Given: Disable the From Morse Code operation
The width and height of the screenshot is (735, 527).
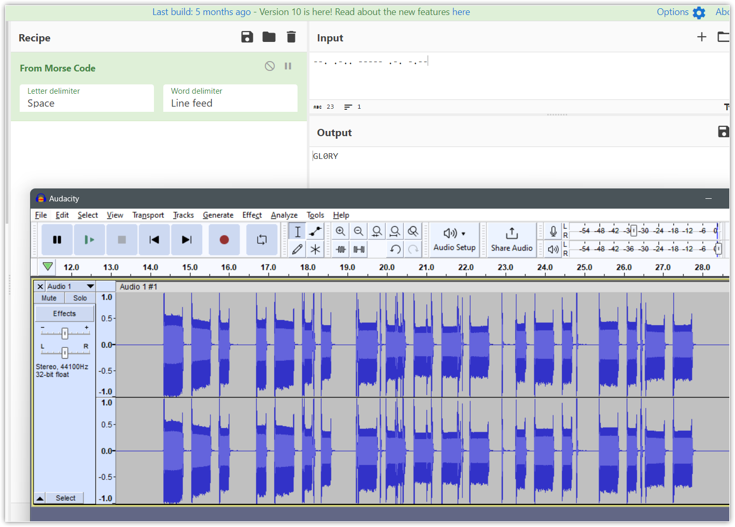Looking at the screenshot, I should click(x=270, y=66).
